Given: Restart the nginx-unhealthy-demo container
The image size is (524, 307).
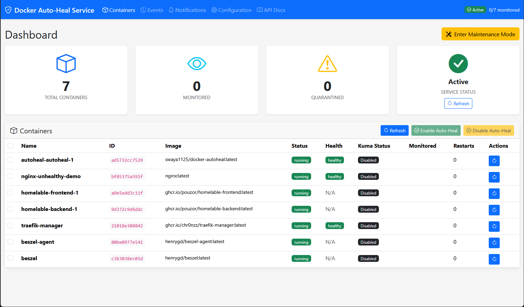Looking at the screenshot, I should click(494, 177).
